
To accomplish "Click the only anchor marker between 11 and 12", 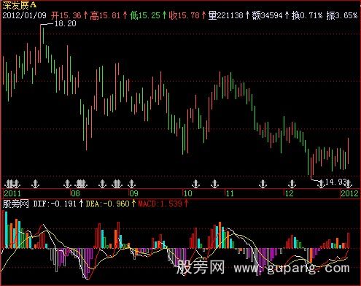I will 263,184.
